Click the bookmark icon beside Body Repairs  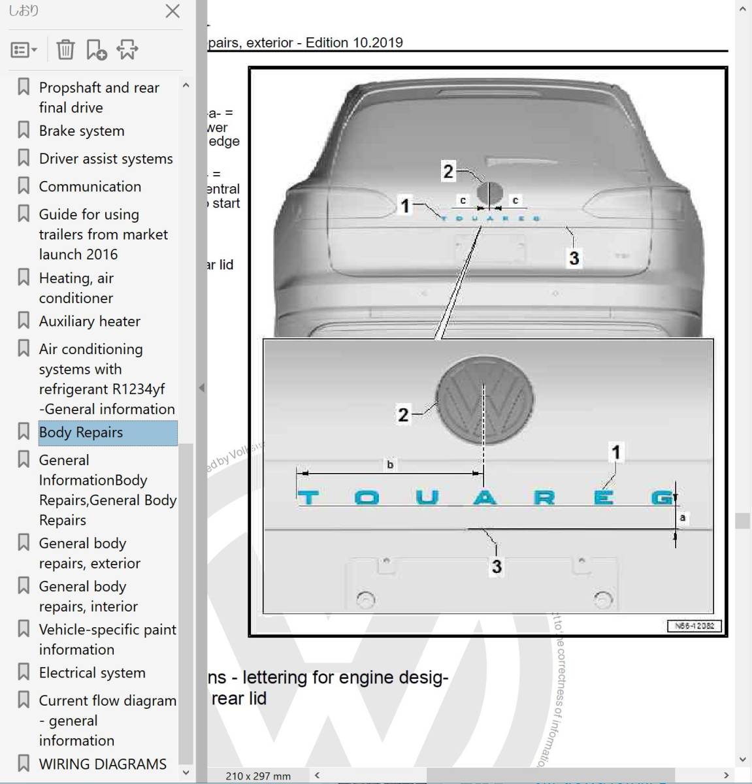point(24,431)
